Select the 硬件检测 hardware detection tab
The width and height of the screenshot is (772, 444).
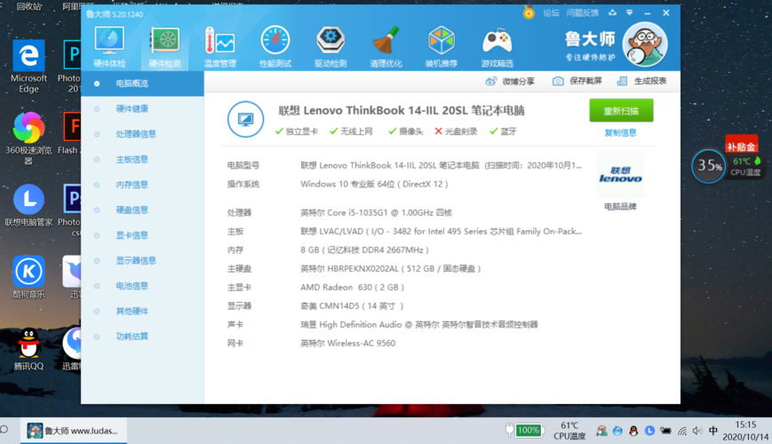tap(165, 47)
